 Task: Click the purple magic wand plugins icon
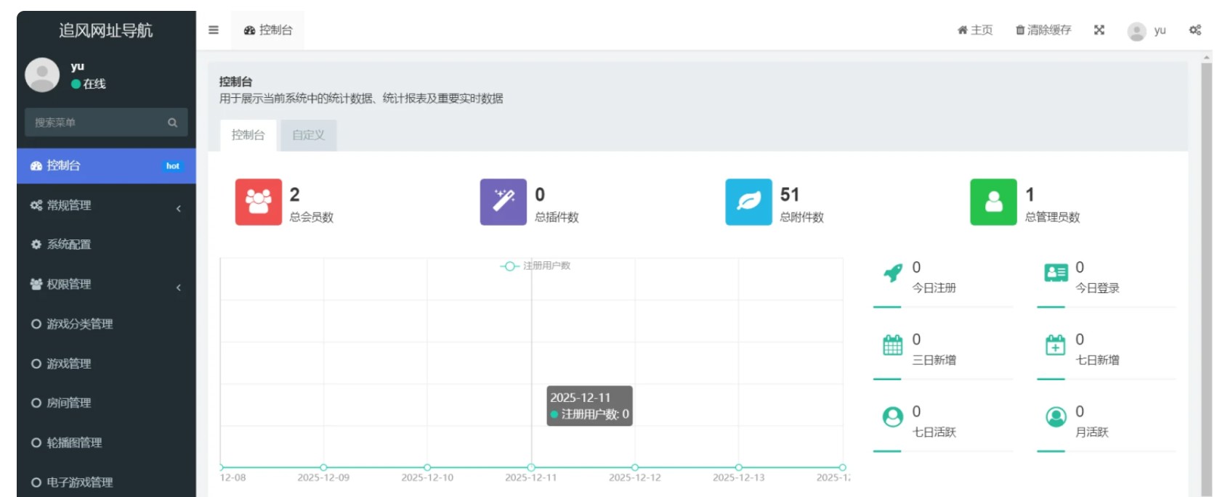[503, 202]
